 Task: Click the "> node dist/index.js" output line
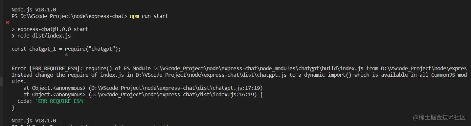[41, 36]
